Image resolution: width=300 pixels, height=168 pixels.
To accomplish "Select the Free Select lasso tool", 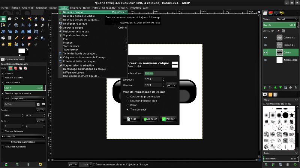I will coord(16,19).
